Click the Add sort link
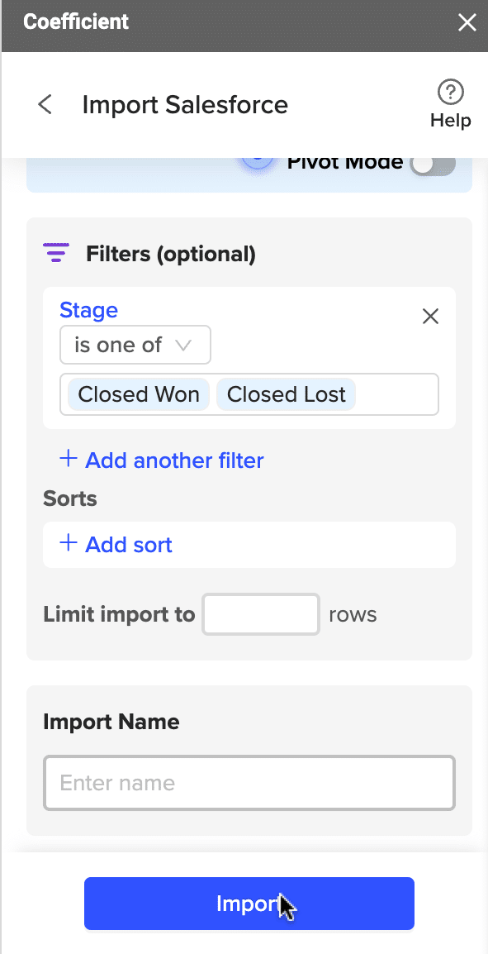 point(129,544)
